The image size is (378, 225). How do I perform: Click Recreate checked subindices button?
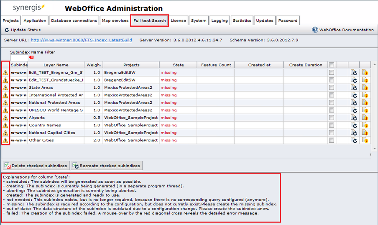107,166
